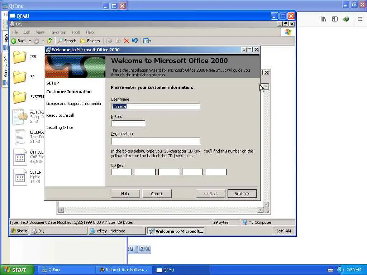Toggle the Folders pane in Explorer toolbar

pyautogui.click(x=90, y=41)
